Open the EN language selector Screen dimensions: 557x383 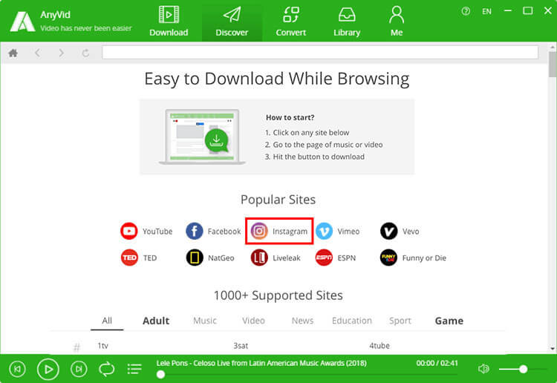point(486,11)
